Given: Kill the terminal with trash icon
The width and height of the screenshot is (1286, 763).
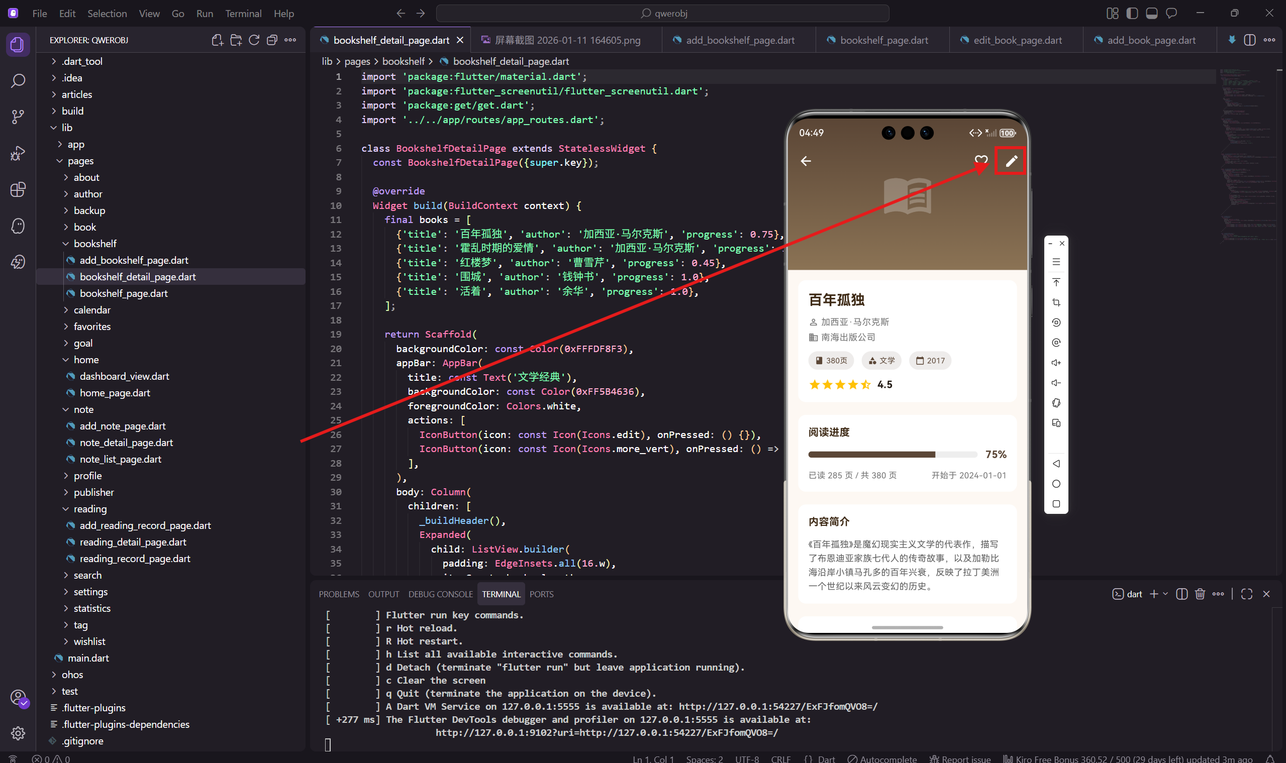Looking at the screenshot, I should 1200,594.
